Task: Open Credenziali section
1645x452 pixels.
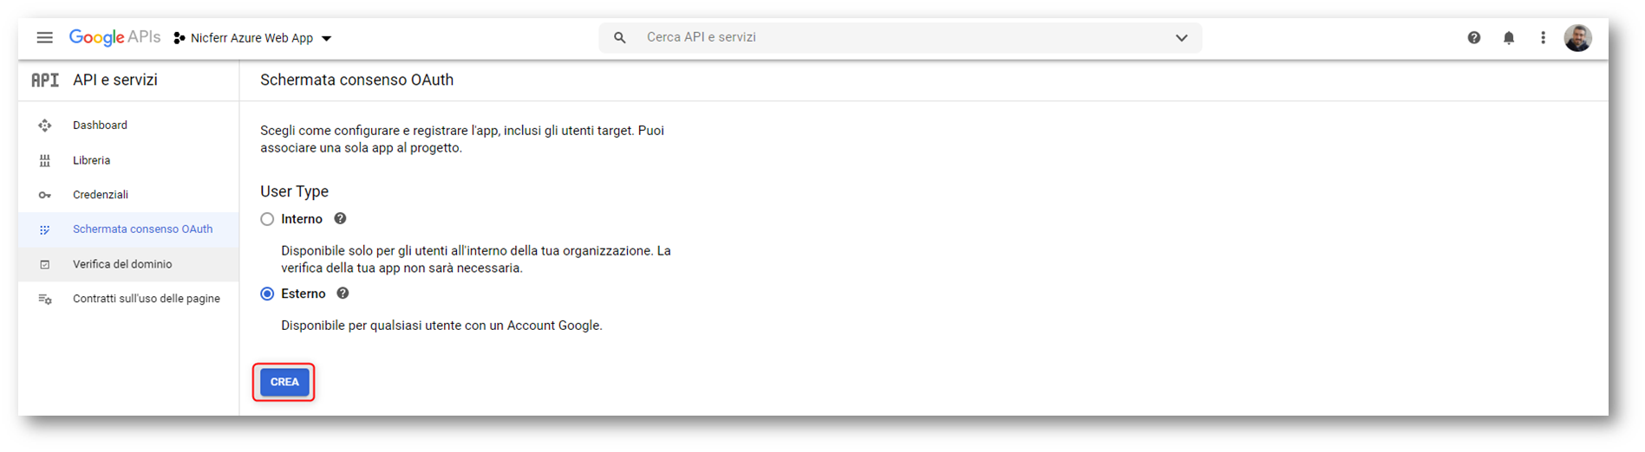Action: pos(101,195)
